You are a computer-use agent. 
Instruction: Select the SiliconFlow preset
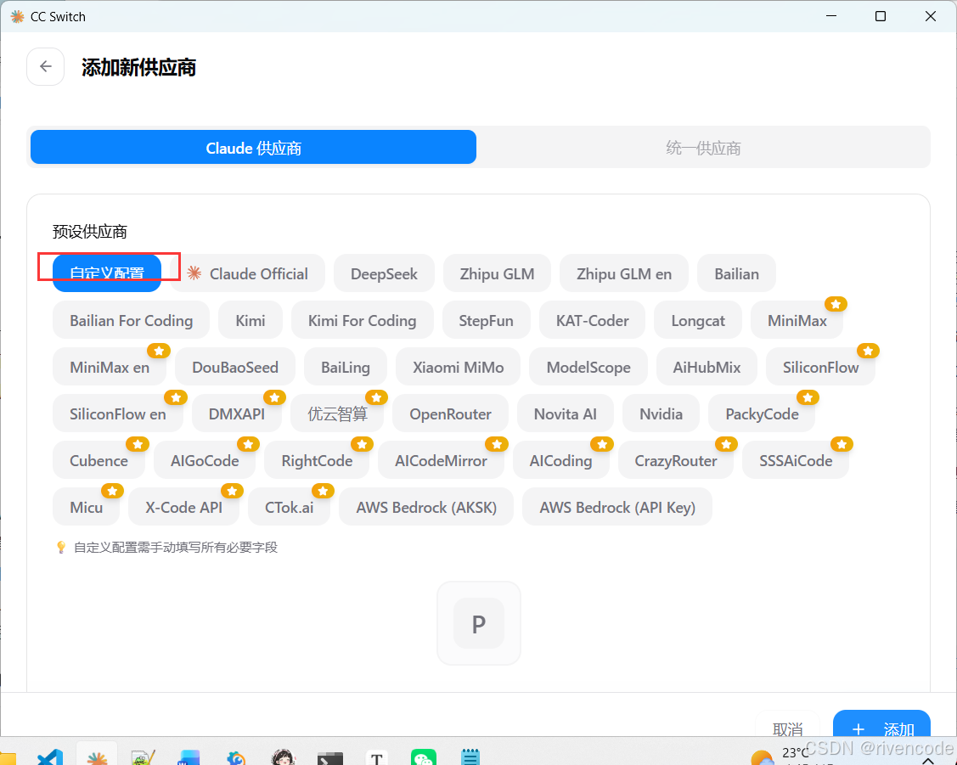(x=820, y=367)
